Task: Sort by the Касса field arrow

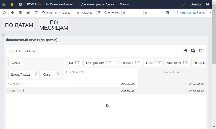Action: (156, 63)
